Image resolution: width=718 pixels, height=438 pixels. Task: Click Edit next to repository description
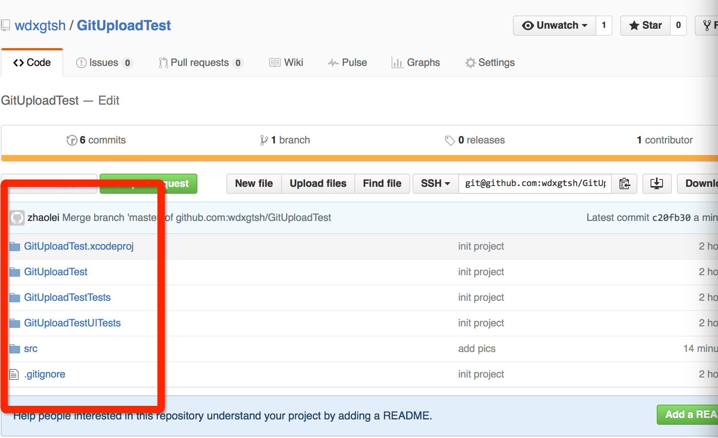[109, 101]
